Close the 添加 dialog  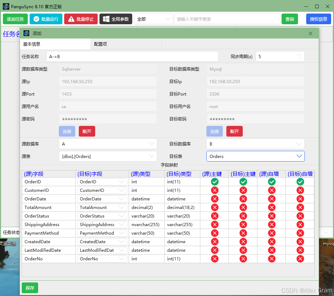[x=310, y=34]
